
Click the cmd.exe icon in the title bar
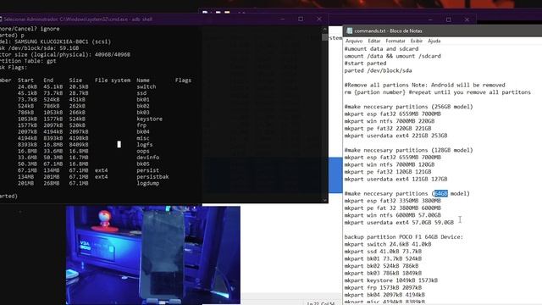tap(1, 19)
